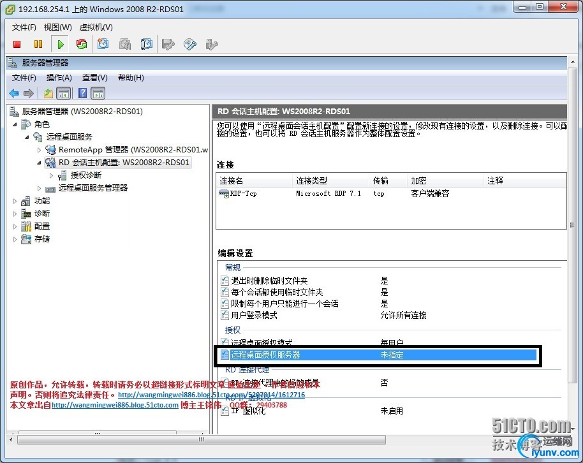
Task: Click the USB device connection icon
Action: (212, 45)
